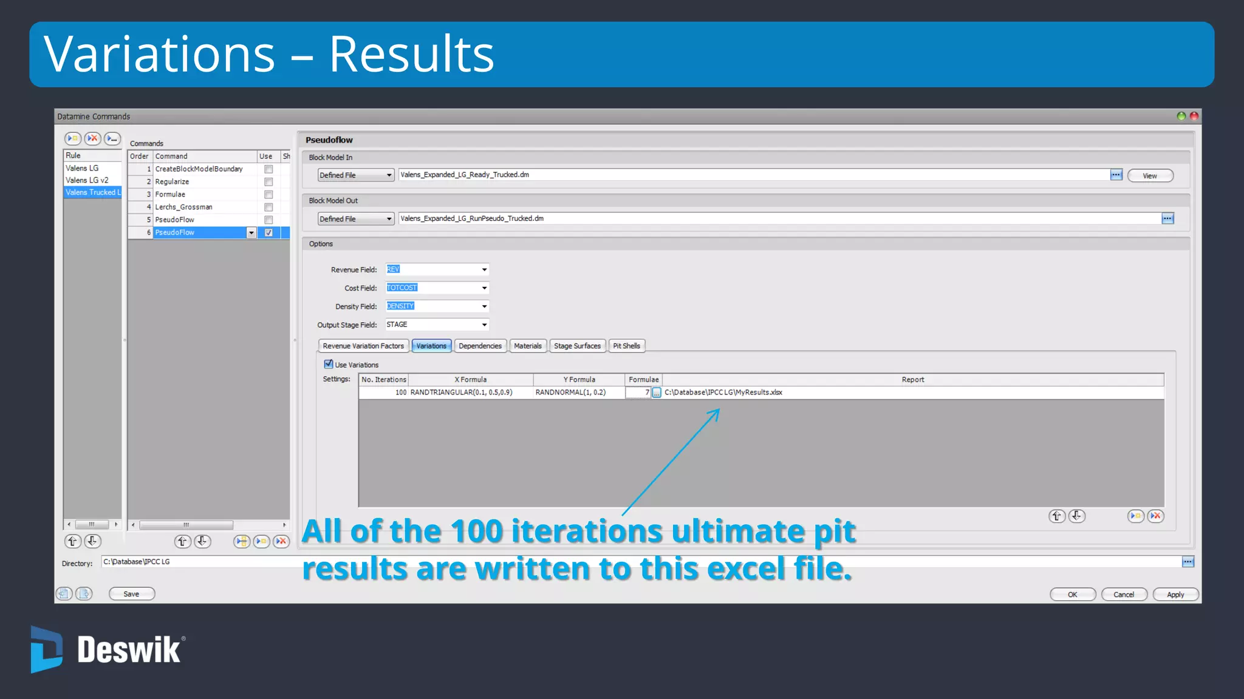This screenshot has width=1244, height=699.
Task: Expand Density Field dropdown
Action: coord(484,306)
